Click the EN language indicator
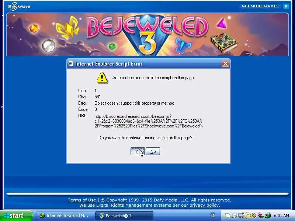The height and width of the screenshot is (221, 295). [213, 215]
